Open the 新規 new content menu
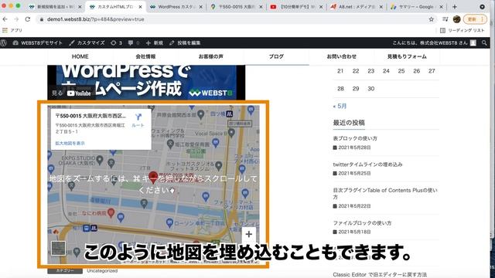The height and width of the screenshot is (278, 495). (x=155, y=43)
